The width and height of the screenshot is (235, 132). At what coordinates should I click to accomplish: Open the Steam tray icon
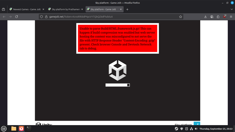click(176, 129)
